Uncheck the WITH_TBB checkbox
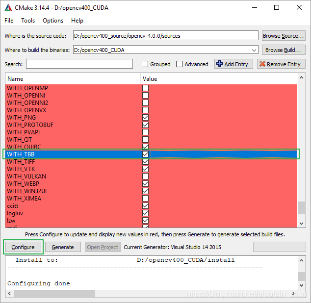This screenshot has width=311, height=303. (145, 154)
